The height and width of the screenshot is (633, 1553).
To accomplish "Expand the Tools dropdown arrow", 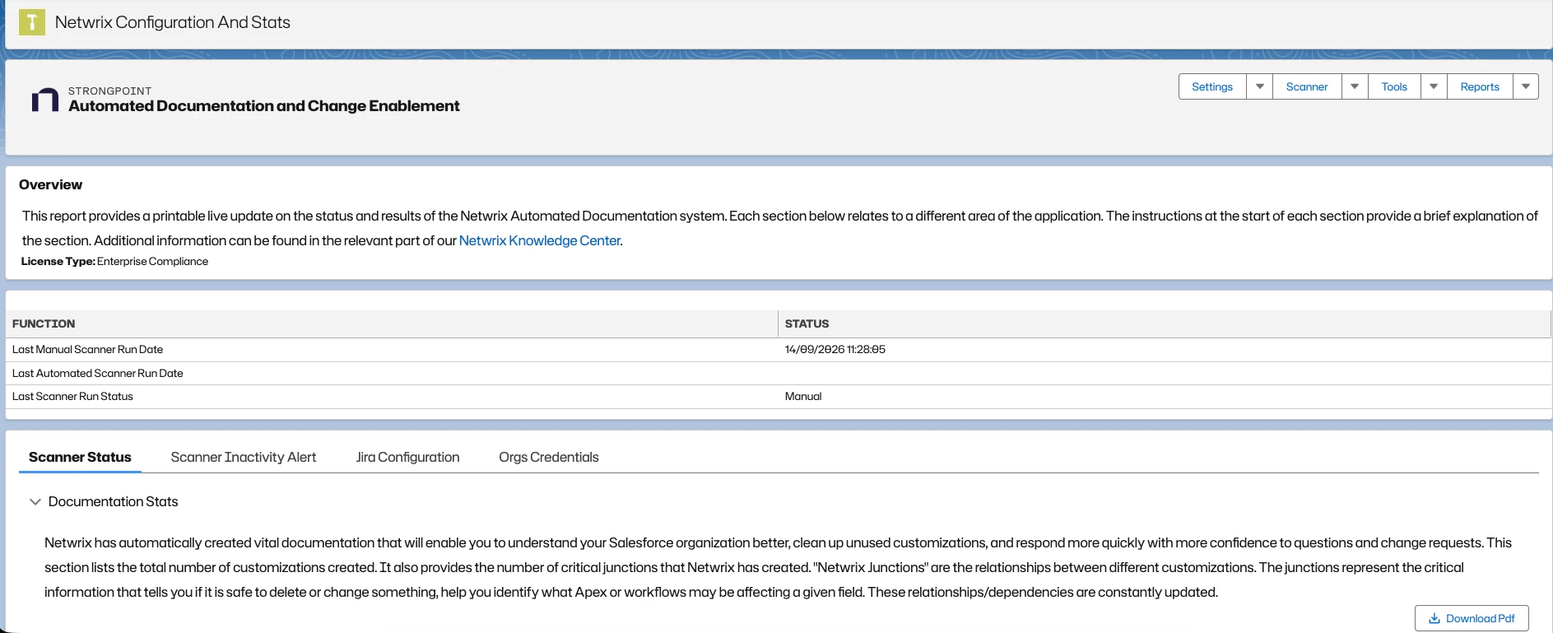I will [x=1434, y=86].
